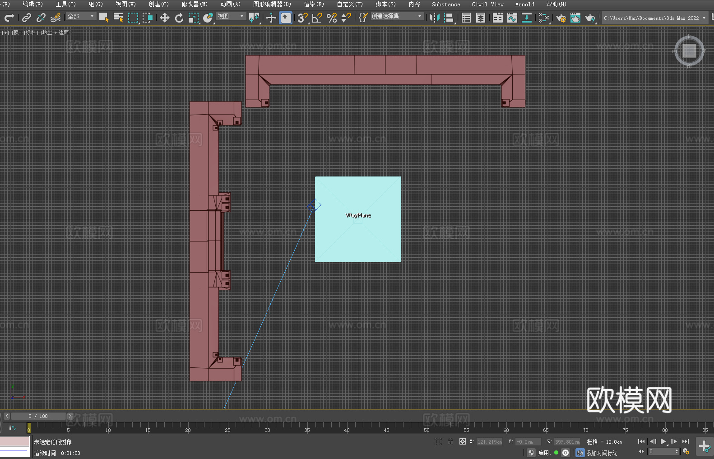Open Render Setup teapot gear icon
This screenshot has width=714, height=459.
561,18
